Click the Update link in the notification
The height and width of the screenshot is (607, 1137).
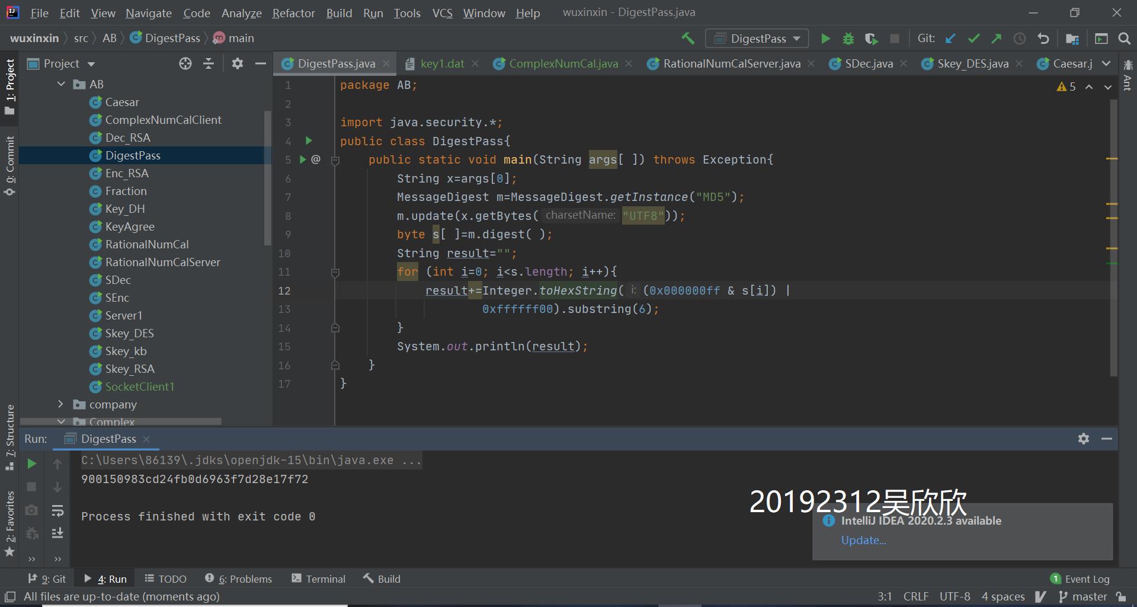point(863,540)
